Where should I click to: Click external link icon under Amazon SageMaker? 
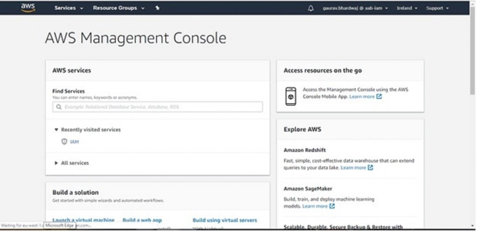332,206
